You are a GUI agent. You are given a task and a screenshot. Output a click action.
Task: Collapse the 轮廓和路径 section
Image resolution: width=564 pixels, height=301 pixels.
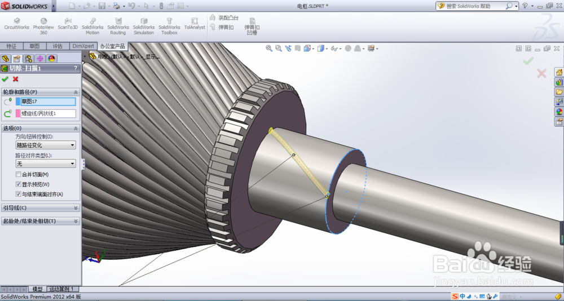(76, 92)
